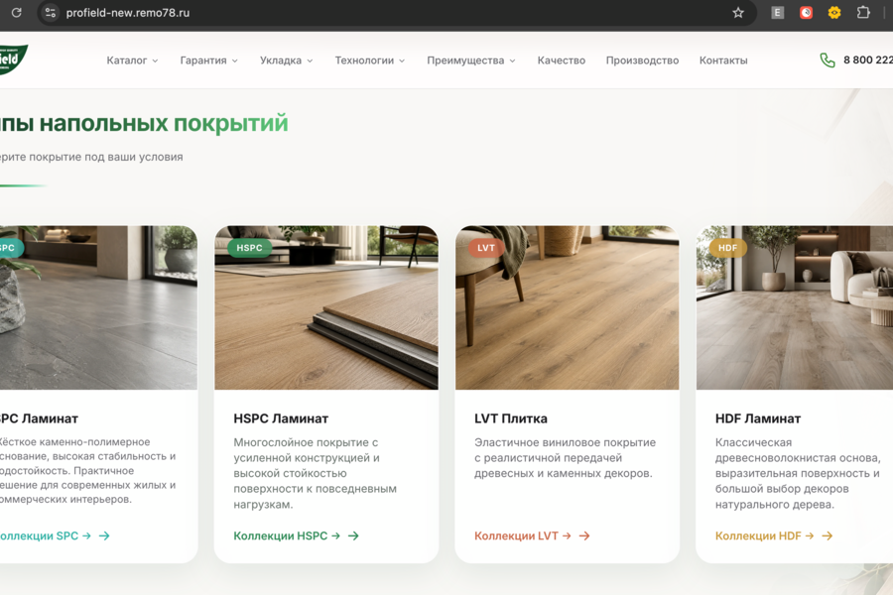
Task: Click the orange 'LVT' badge
Action: point(486,248)
